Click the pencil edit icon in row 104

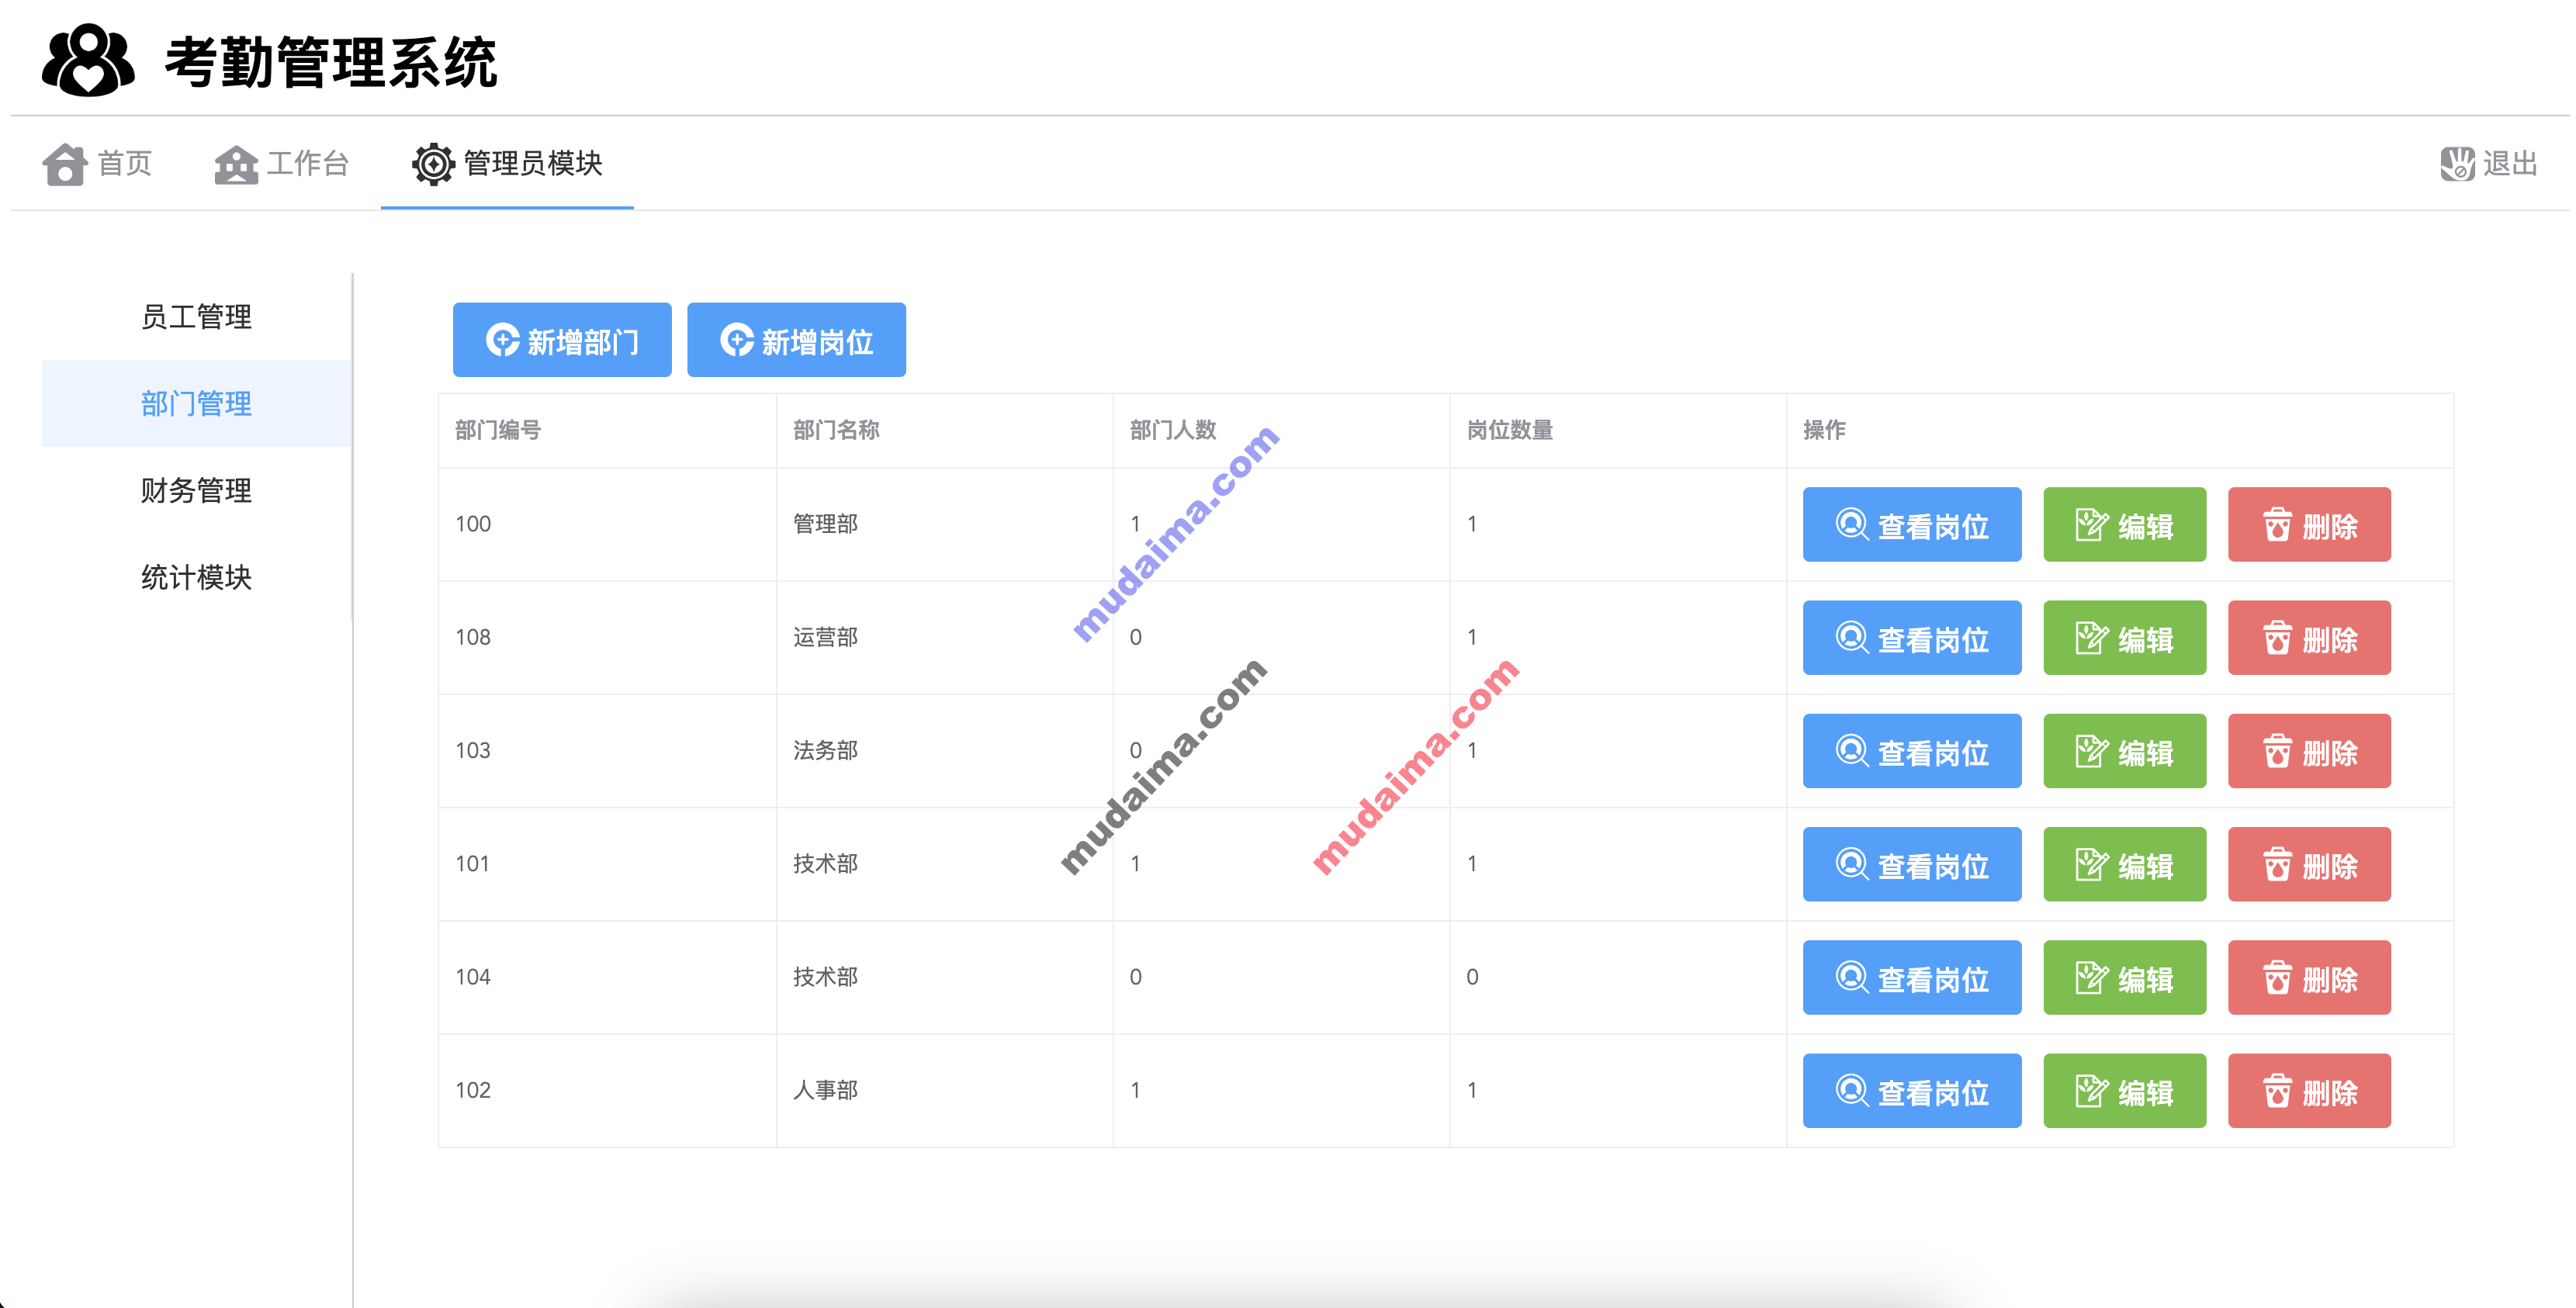point(2092,977)
